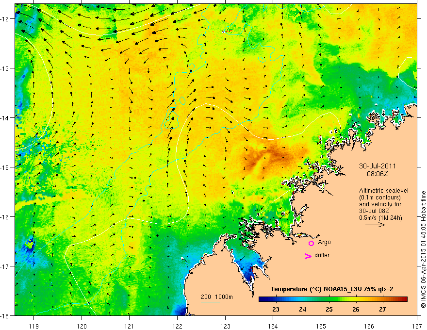Click the longitude label 125
The height and width of the screenshot is (330, 427).
click(x=321, y=326)
